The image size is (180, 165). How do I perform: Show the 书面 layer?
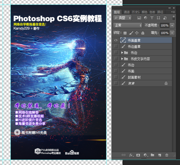tap(116, 71)
